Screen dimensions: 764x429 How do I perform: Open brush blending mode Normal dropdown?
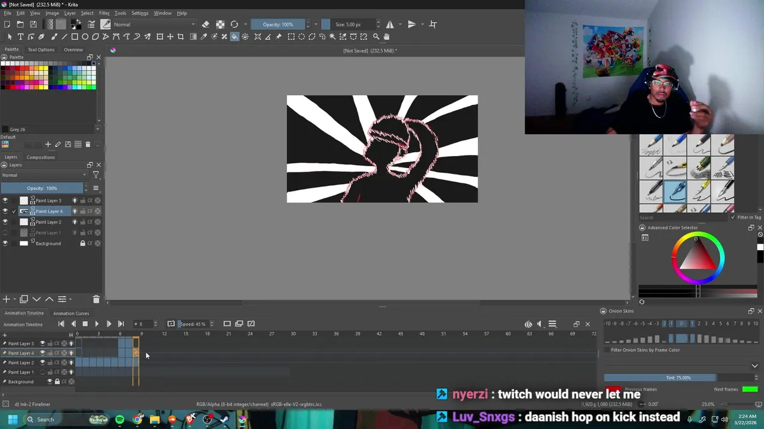point(154,24)
